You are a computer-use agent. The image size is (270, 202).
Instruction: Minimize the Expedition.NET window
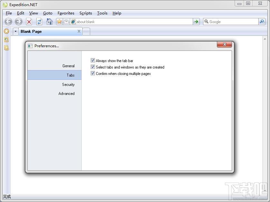click(239, 4)
